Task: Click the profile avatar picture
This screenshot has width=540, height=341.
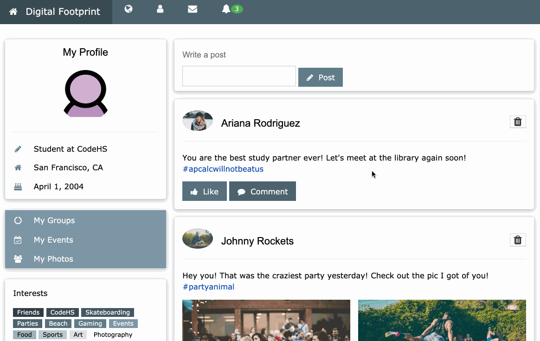Action: pyautogui.click(x=85, y=93)
